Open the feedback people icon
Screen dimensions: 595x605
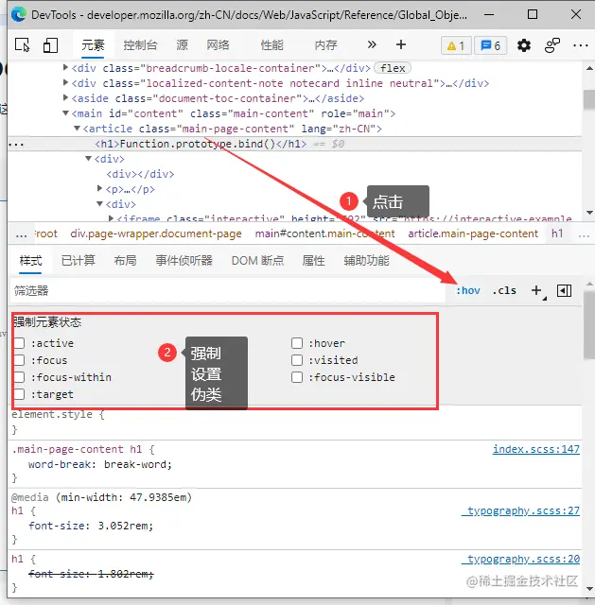click(x=552, y=45)
